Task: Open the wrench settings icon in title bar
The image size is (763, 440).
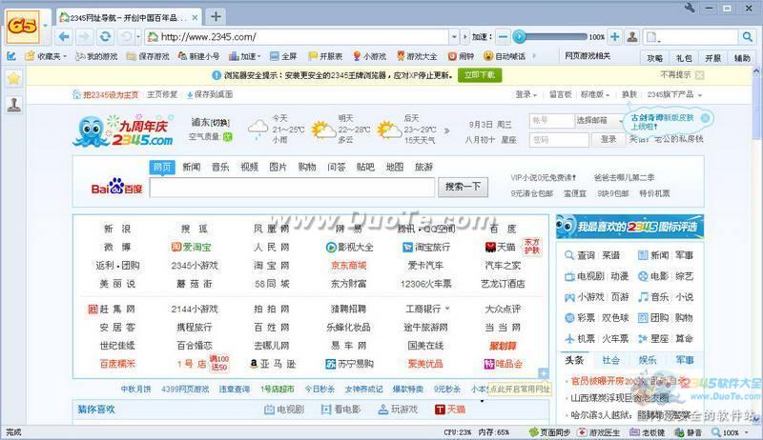Action: click(689, 8)
